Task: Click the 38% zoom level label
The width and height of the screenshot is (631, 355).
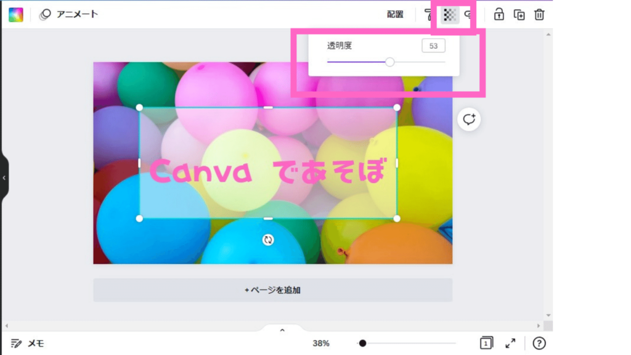Action: tap(320, 343)
